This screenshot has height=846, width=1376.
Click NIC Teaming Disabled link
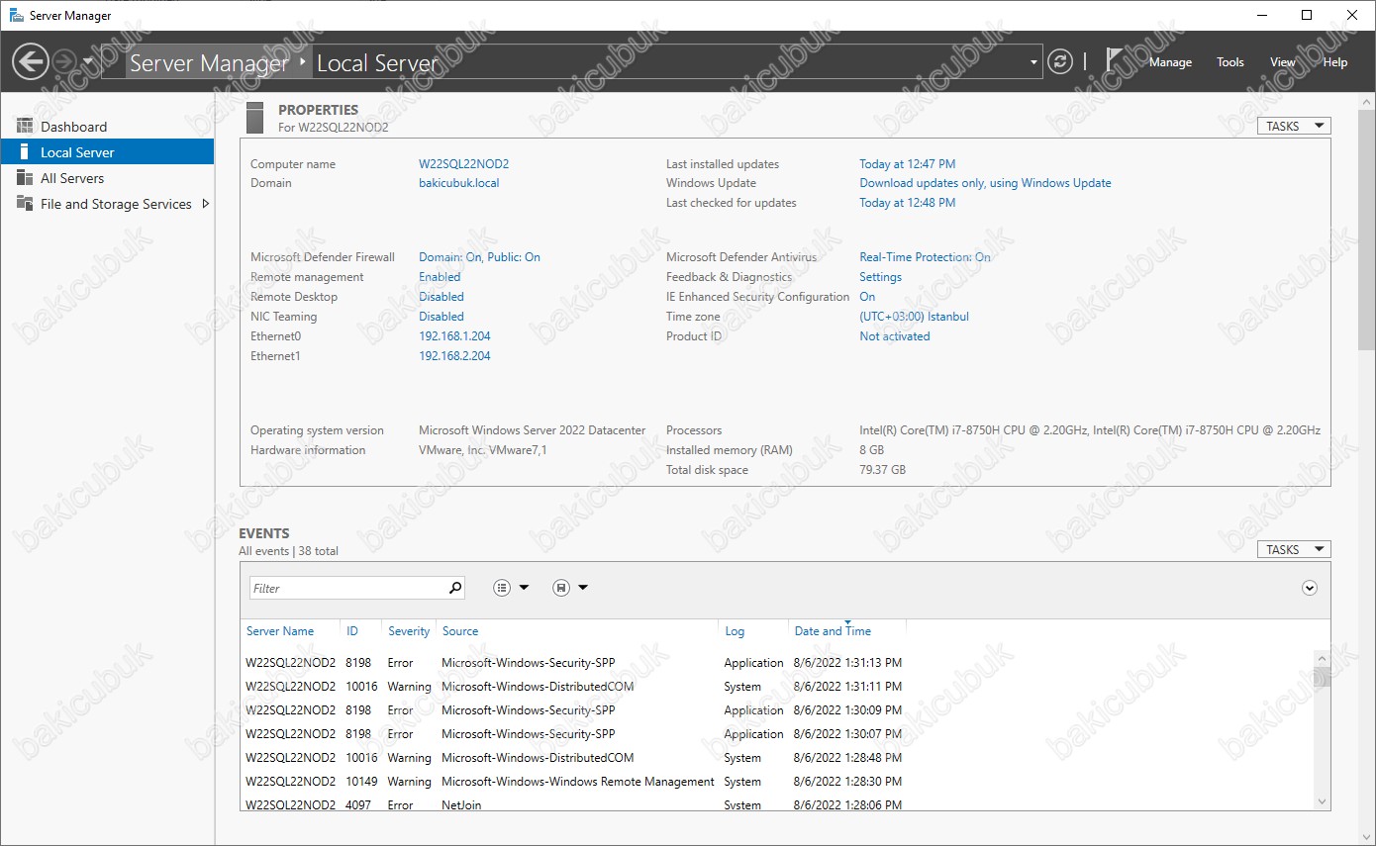442,317
